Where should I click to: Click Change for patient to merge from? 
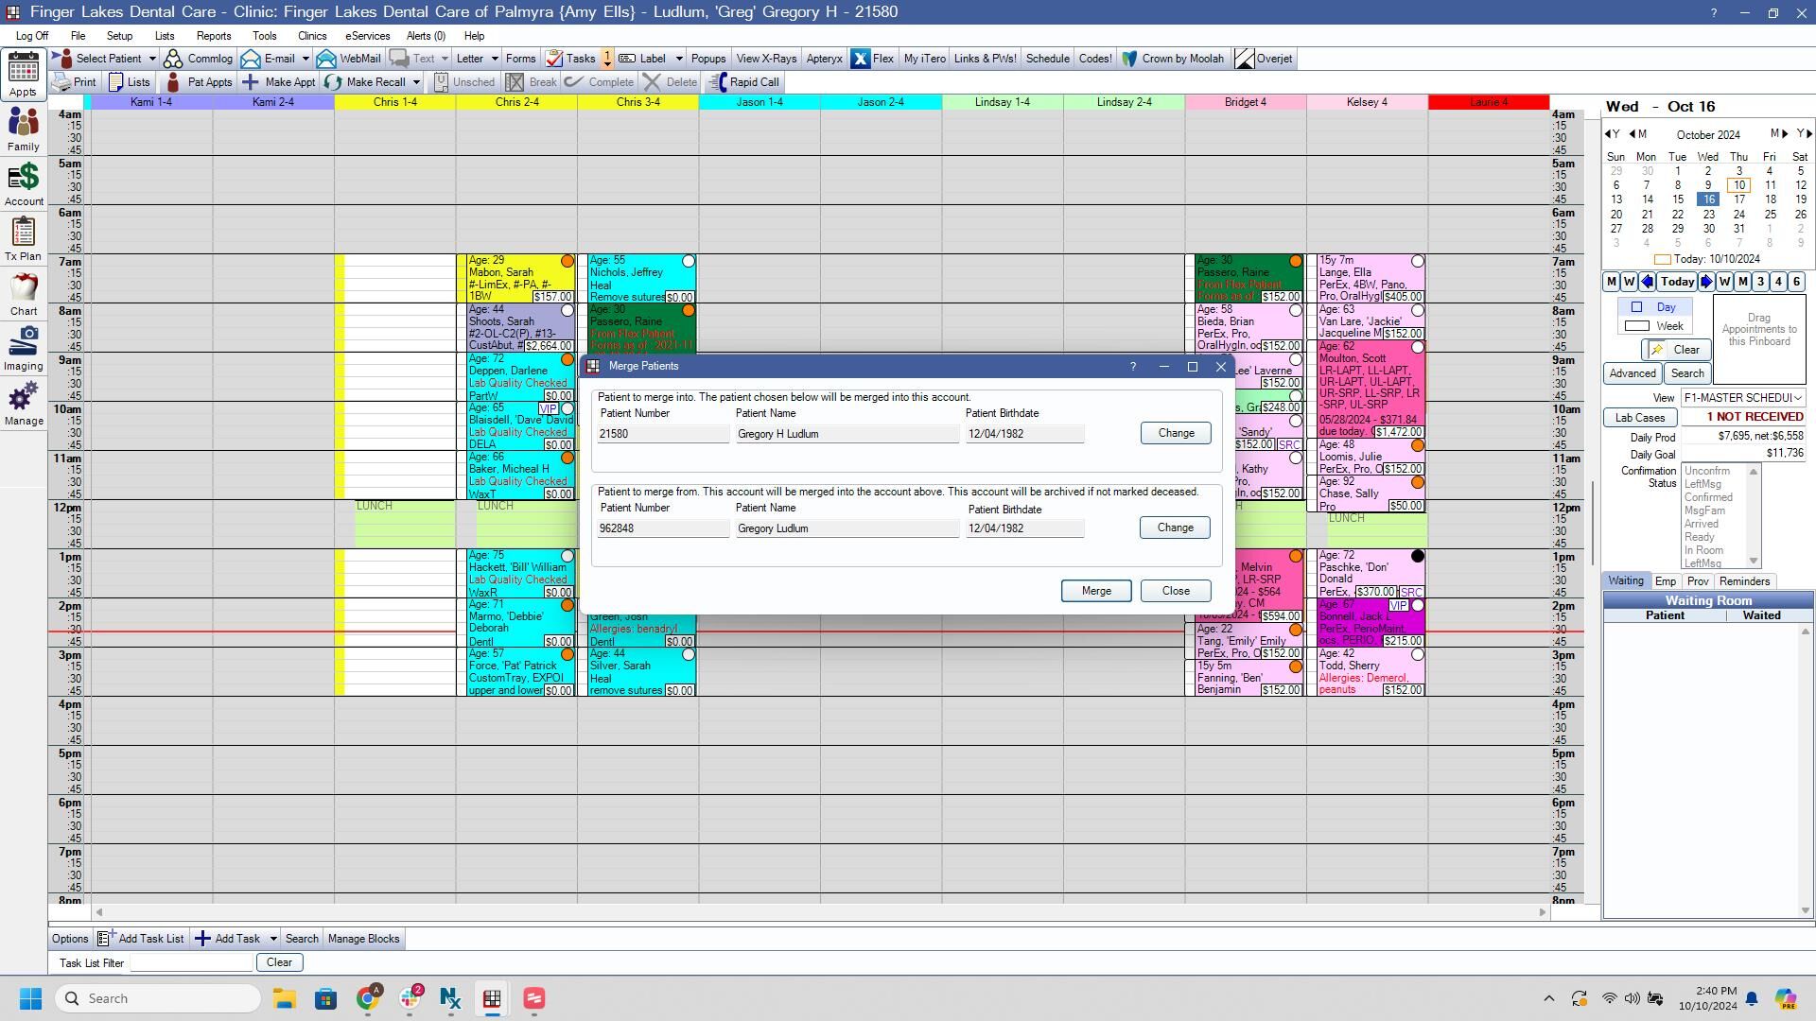pos(1175,528)
